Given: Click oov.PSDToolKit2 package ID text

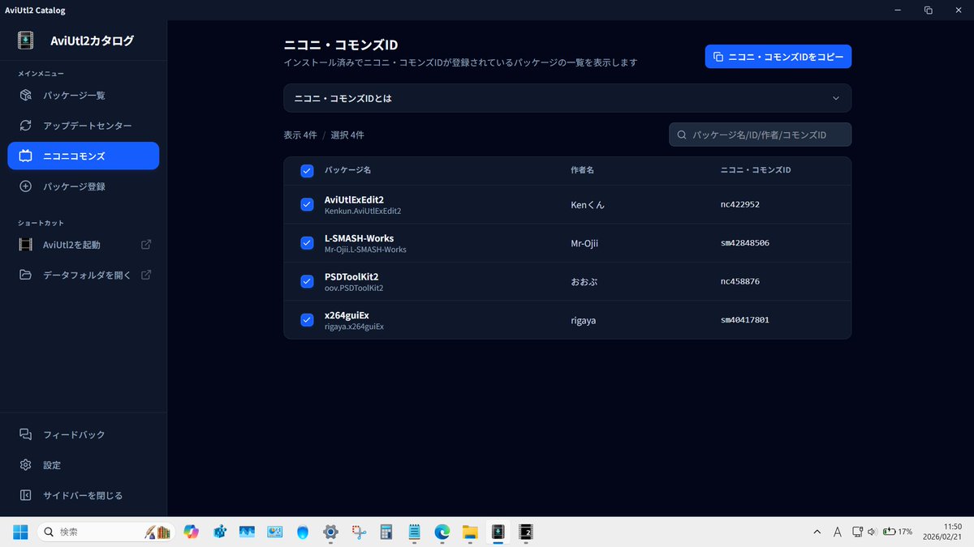Looking at the screenshot, I should coord(354,288).
